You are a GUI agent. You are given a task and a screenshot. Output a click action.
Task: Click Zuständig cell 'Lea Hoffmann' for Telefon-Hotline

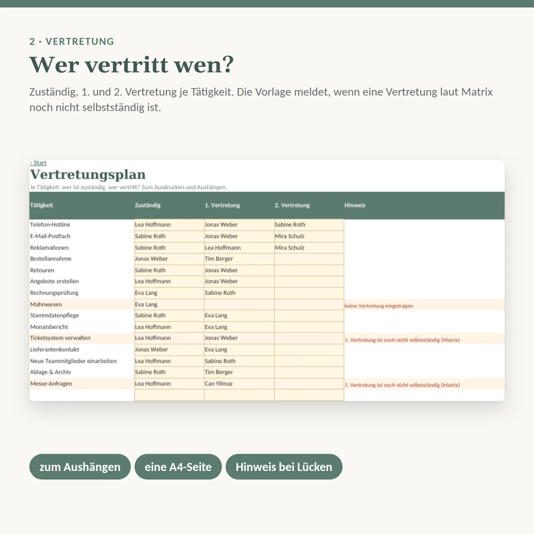click(169, 225)
